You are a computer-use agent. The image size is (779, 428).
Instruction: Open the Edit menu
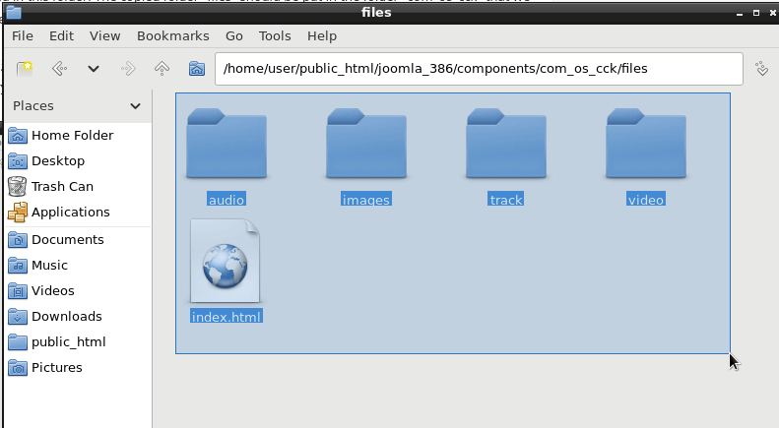click(61, 36)
